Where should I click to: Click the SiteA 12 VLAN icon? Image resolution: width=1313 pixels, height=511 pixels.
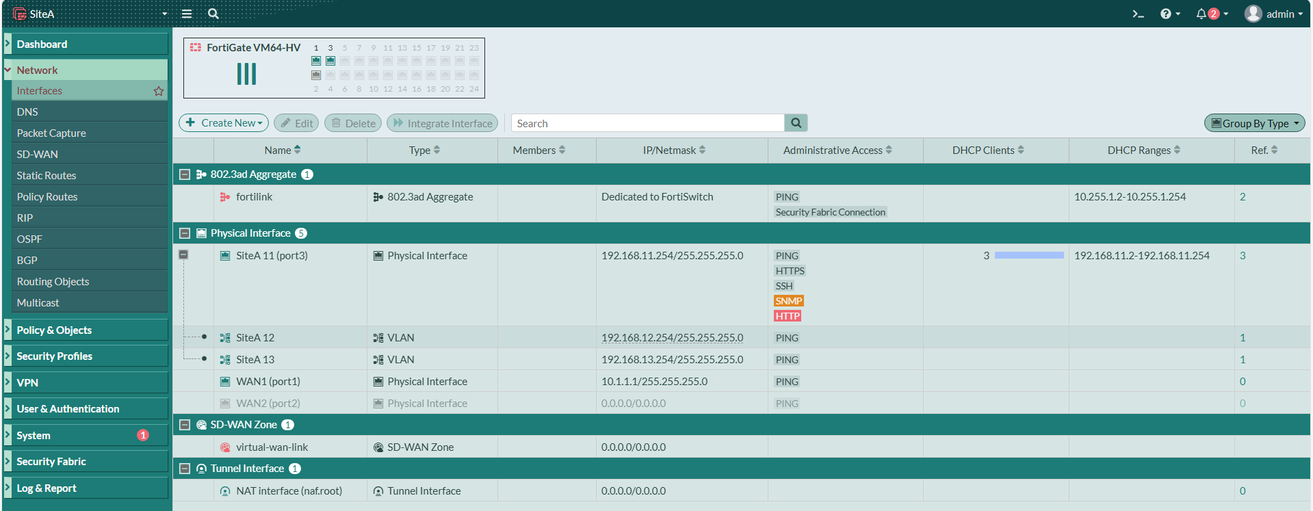[x=224, y=338]
